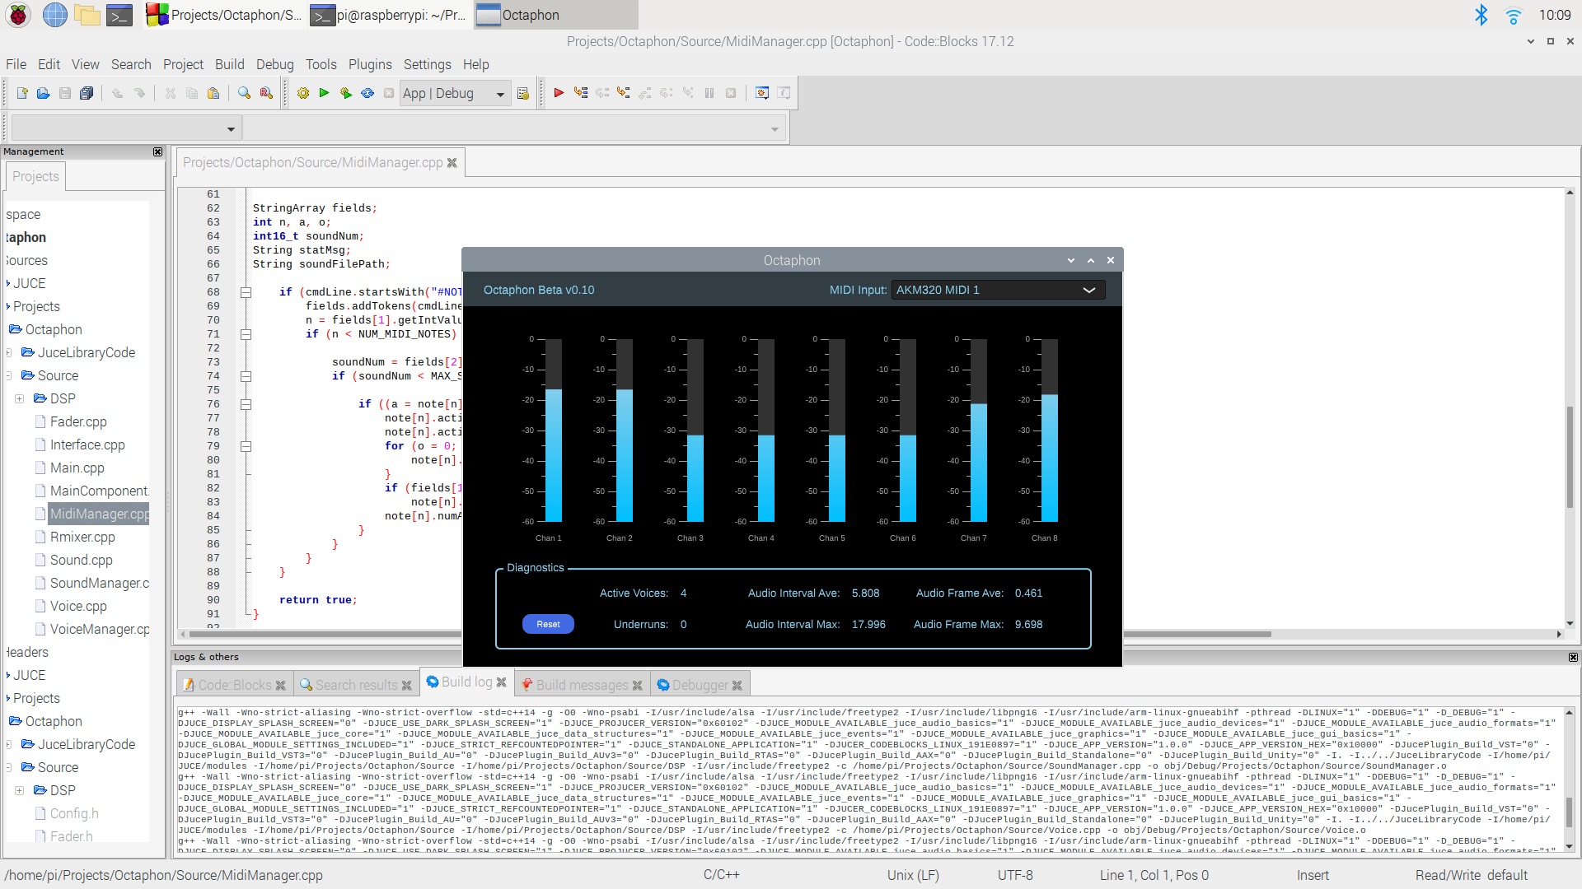
Task: Fold the code block at line 76
Action: 246,404
